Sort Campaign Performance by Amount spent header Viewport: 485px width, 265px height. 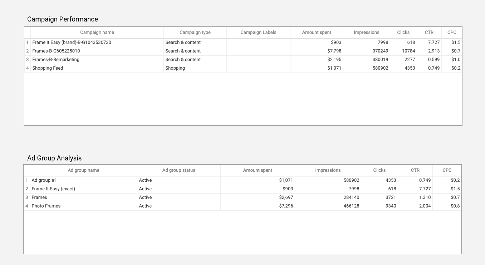pyautogui.click(x=317, y=32)
